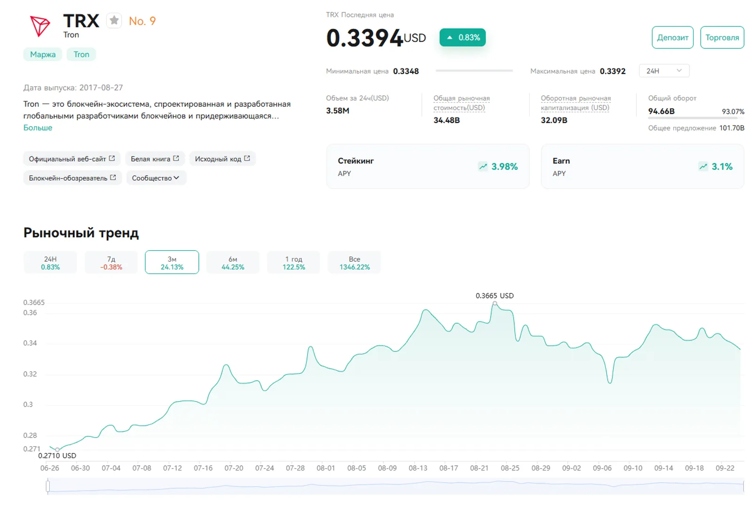The height and width of the screenshot is (508, 752).
Task: Click Общая рыночная стоимость(USD) label
Action: pyautogui.click(x=461, y=103)
